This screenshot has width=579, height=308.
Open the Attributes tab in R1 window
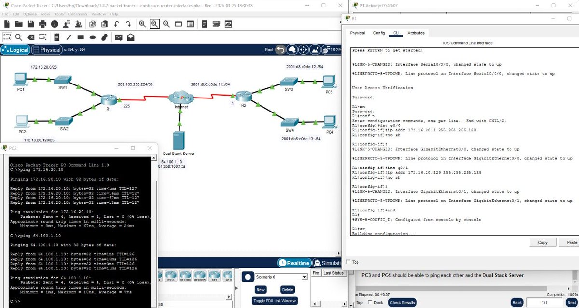click(416, 33)
